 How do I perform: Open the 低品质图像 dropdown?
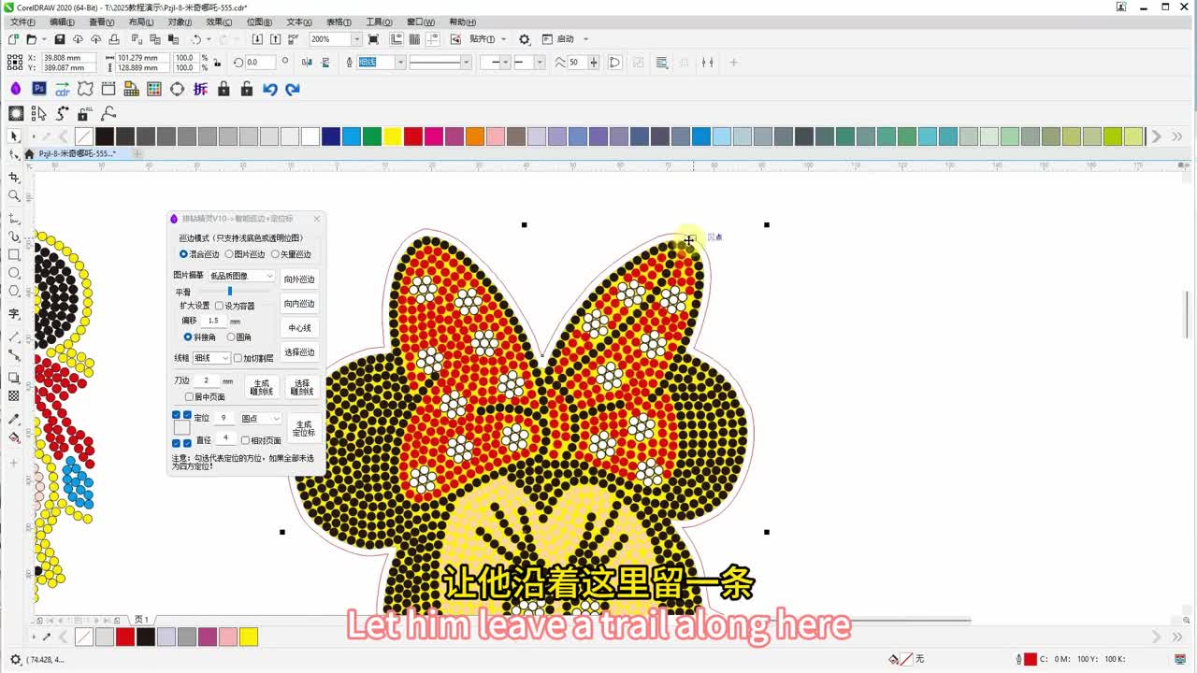241,277
